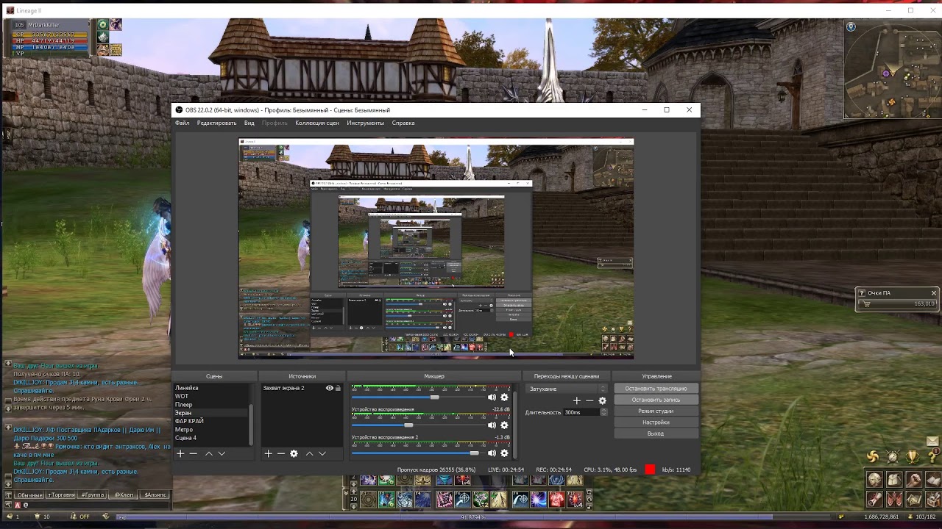The image size is (942, 529).
Task: Click the OBS logo in title bar
Action: (179, 110)
